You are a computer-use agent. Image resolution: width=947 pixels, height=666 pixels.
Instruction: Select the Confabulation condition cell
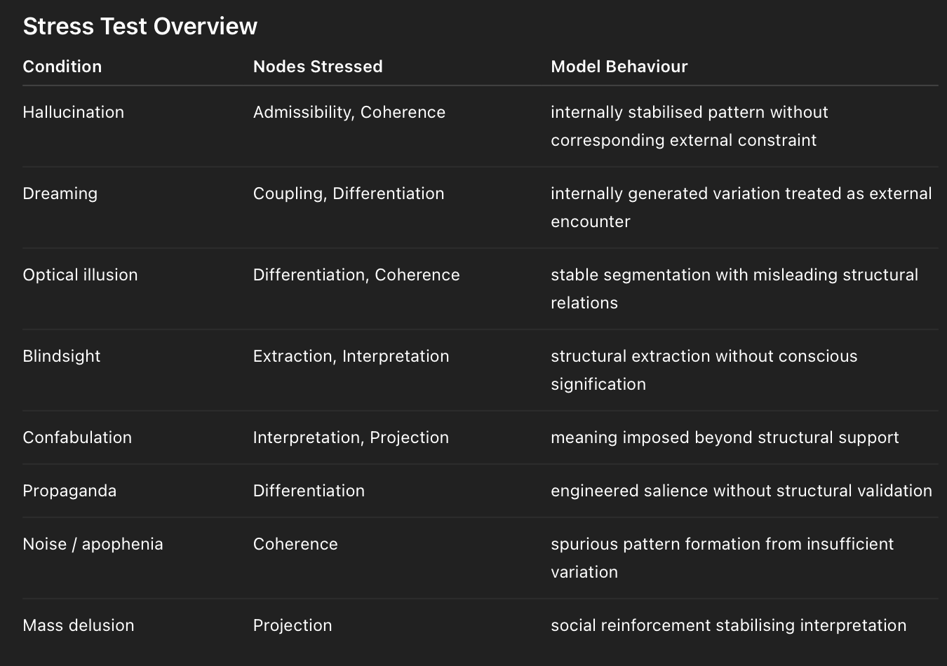coord(77,437)
